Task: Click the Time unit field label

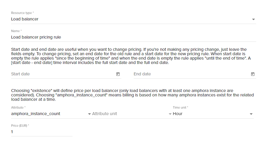Action: click(x=180, y=107)
